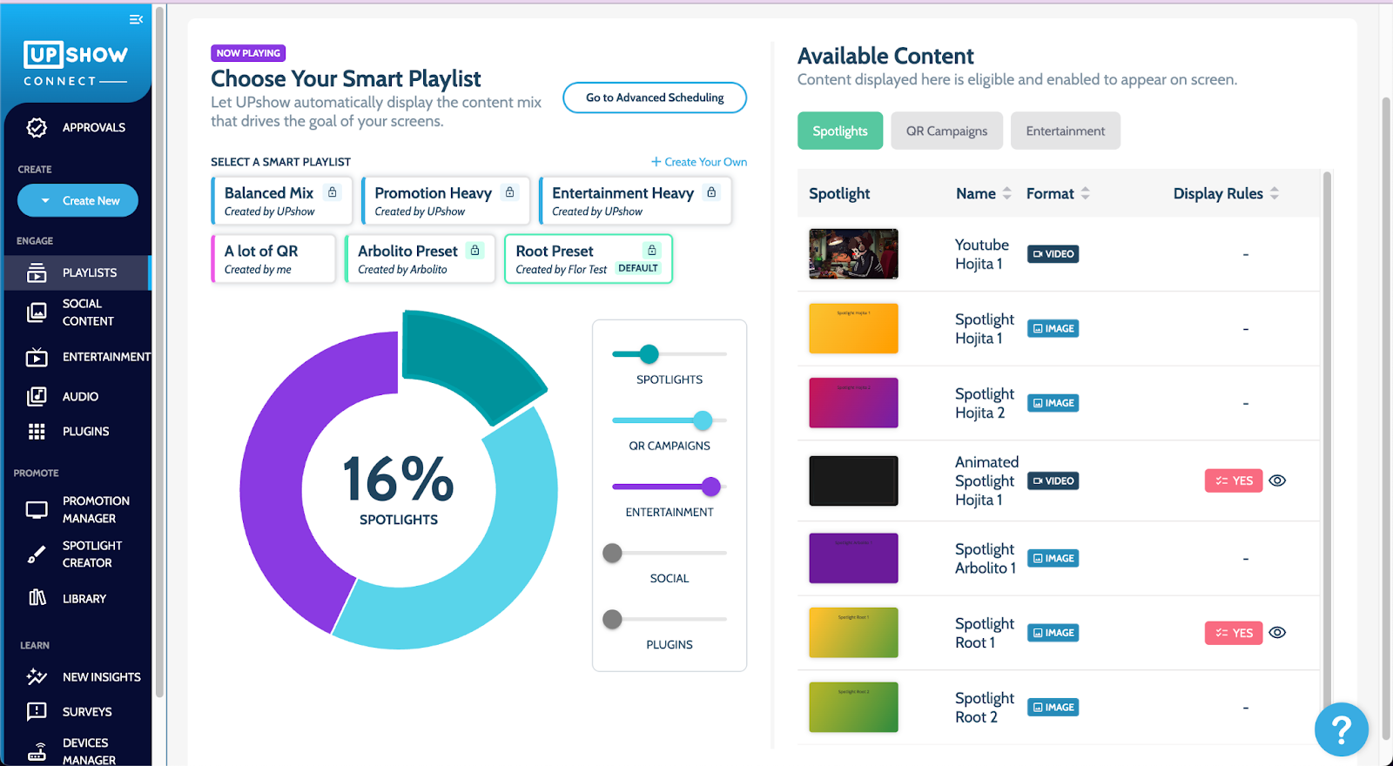Open the Library books icon
The width and height of the screenshot is (1393, 766).
(x=37, y=598)
